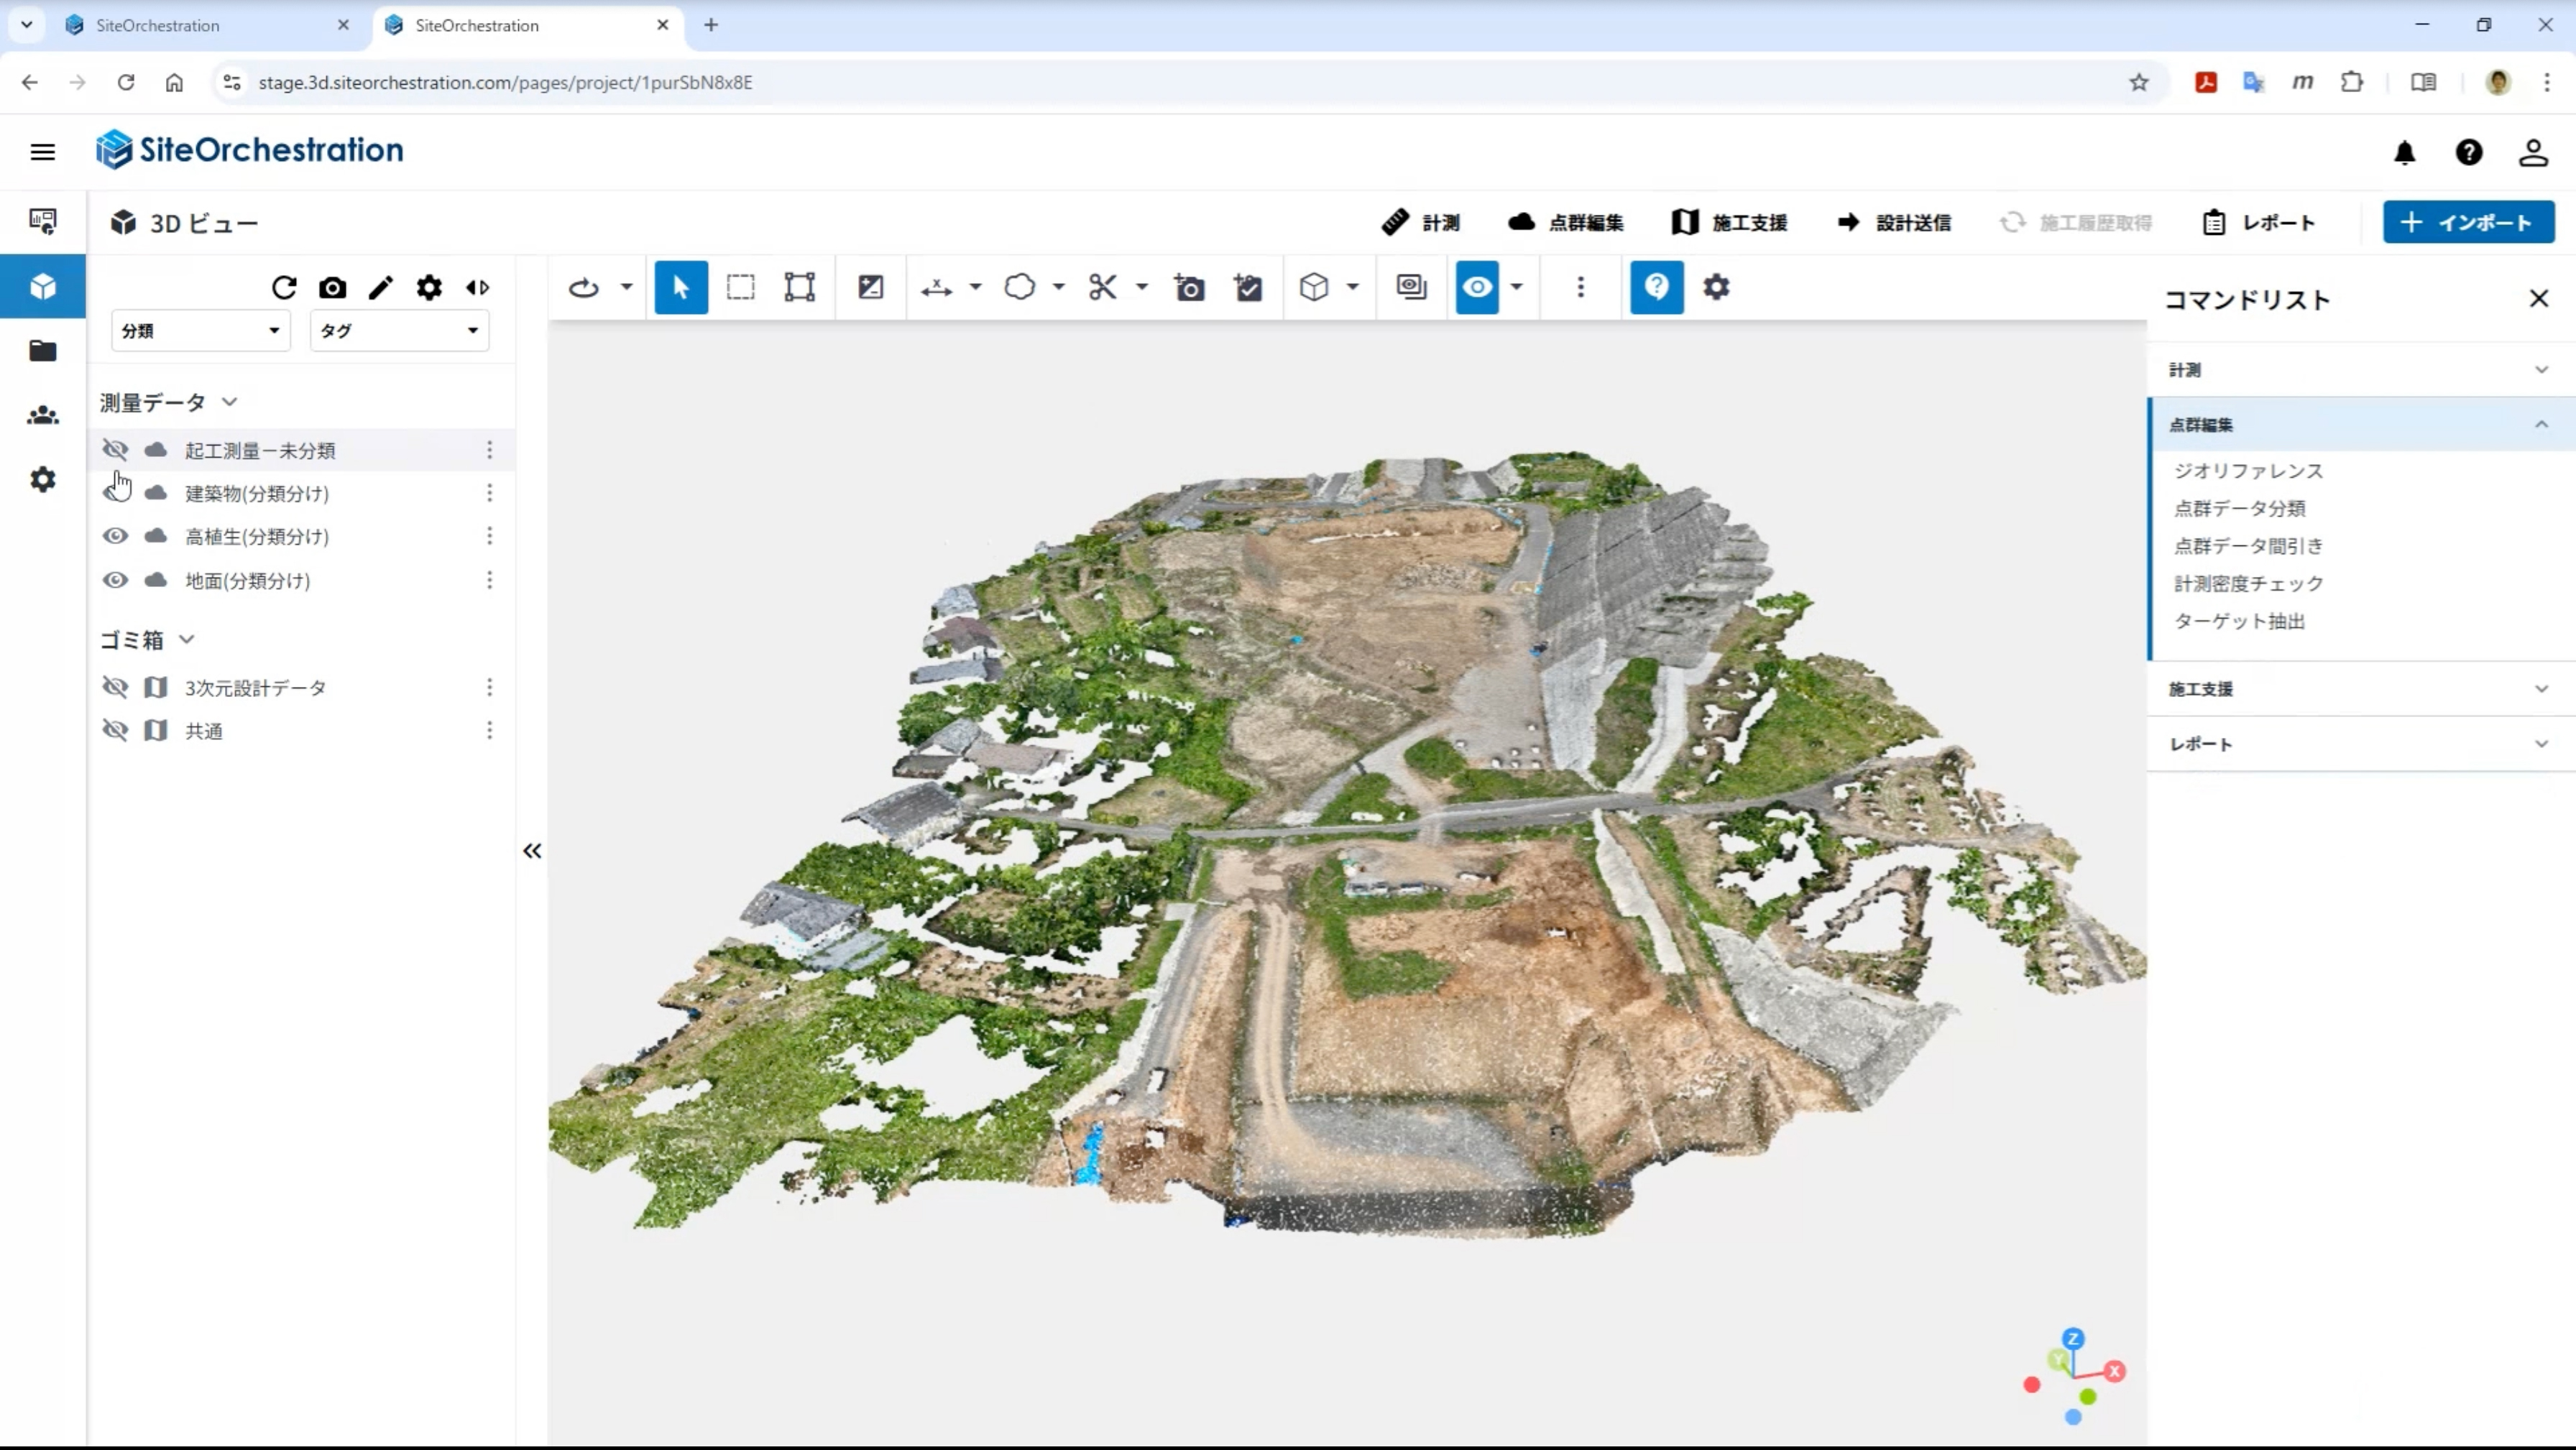The width and height of the screenshot is (2576, 1450).
Task: Activate the rectangular selection tool
Action: 741,288
